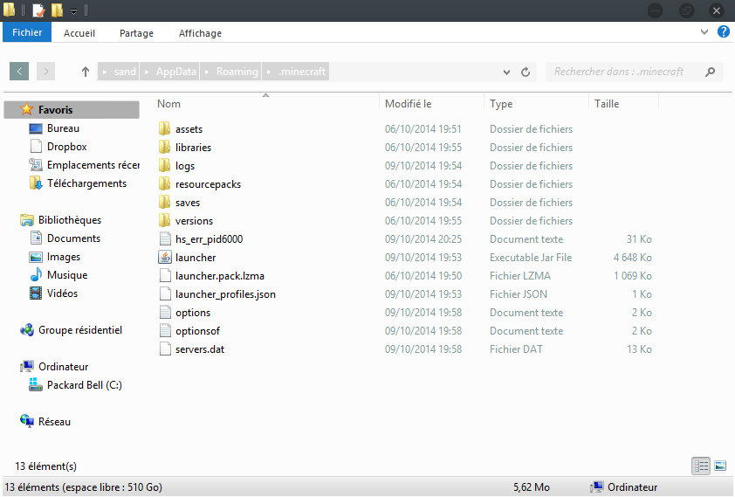
Task: Switch to the Accueil tab
Action: pyautogui.click(x=79, y=33)
